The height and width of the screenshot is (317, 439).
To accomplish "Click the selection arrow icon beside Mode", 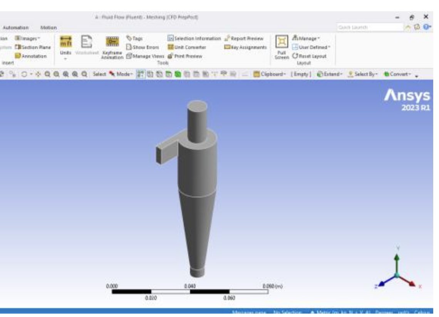I will click(x=112, y=74).
